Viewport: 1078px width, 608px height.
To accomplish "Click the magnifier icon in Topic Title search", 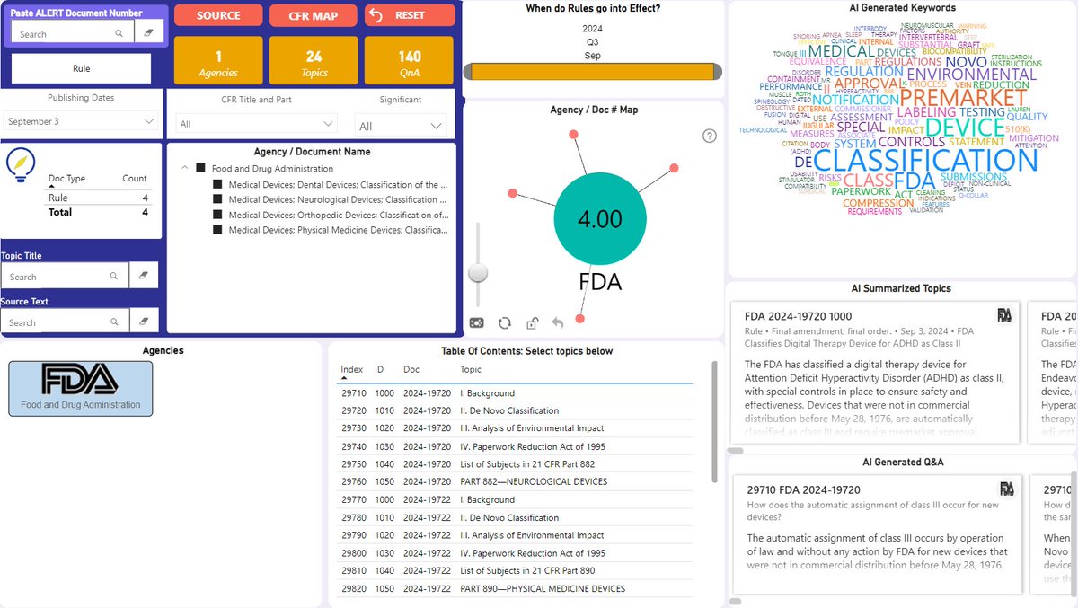I will coord(113,277).
